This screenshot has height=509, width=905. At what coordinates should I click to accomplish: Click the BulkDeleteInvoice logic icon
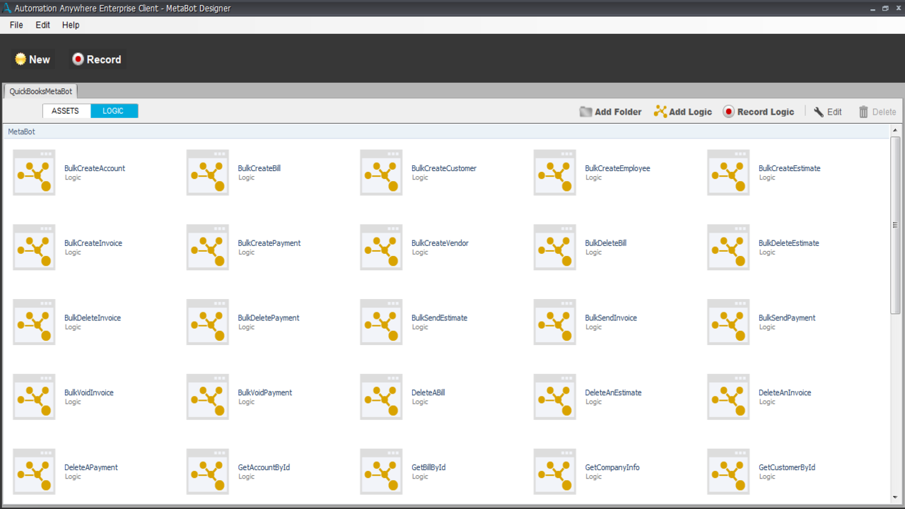point(34,322)
